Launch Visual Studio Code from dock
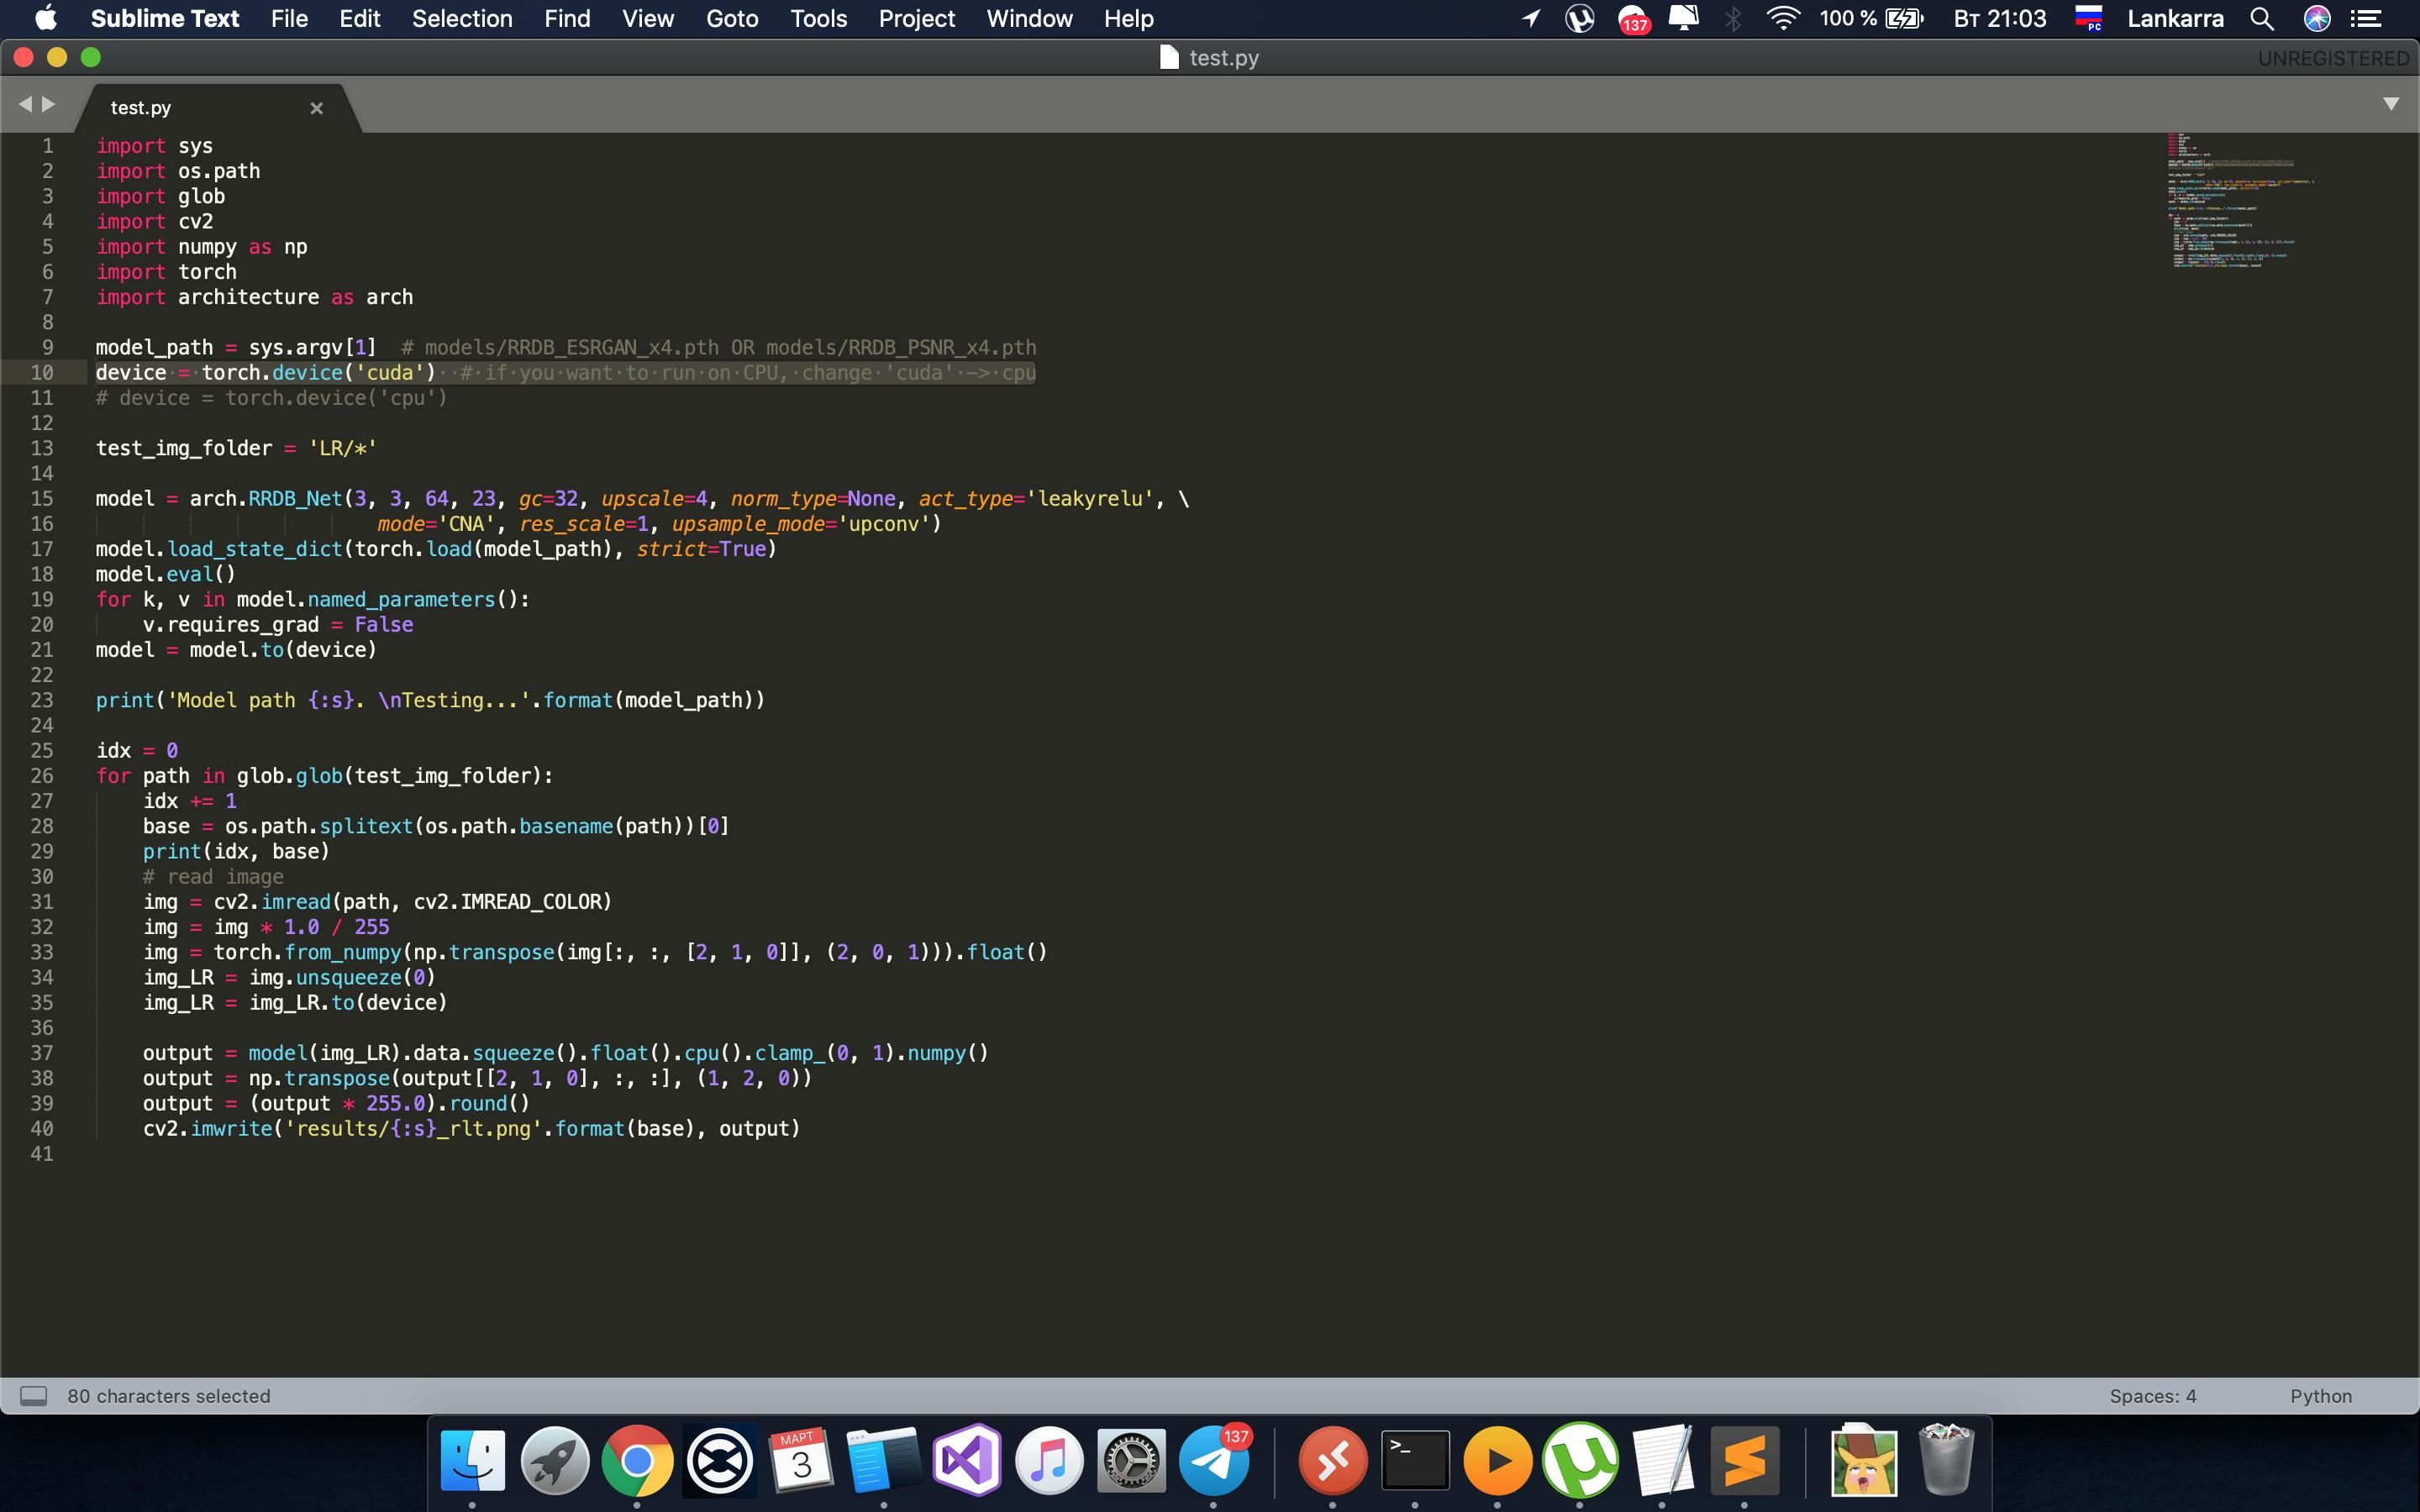The height and width of the screenshot is (1512, 2420). point(965,1462)
